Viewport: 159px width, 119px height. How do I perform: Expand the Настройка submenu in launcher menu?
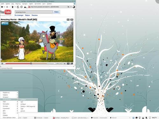tap(9, 104)
